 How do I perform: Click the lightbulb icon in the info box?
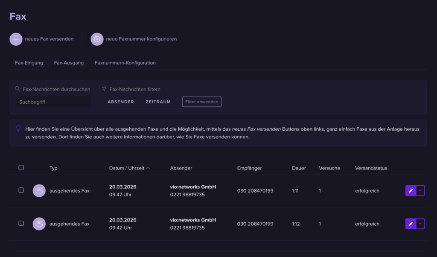click(x=18, y=128)
